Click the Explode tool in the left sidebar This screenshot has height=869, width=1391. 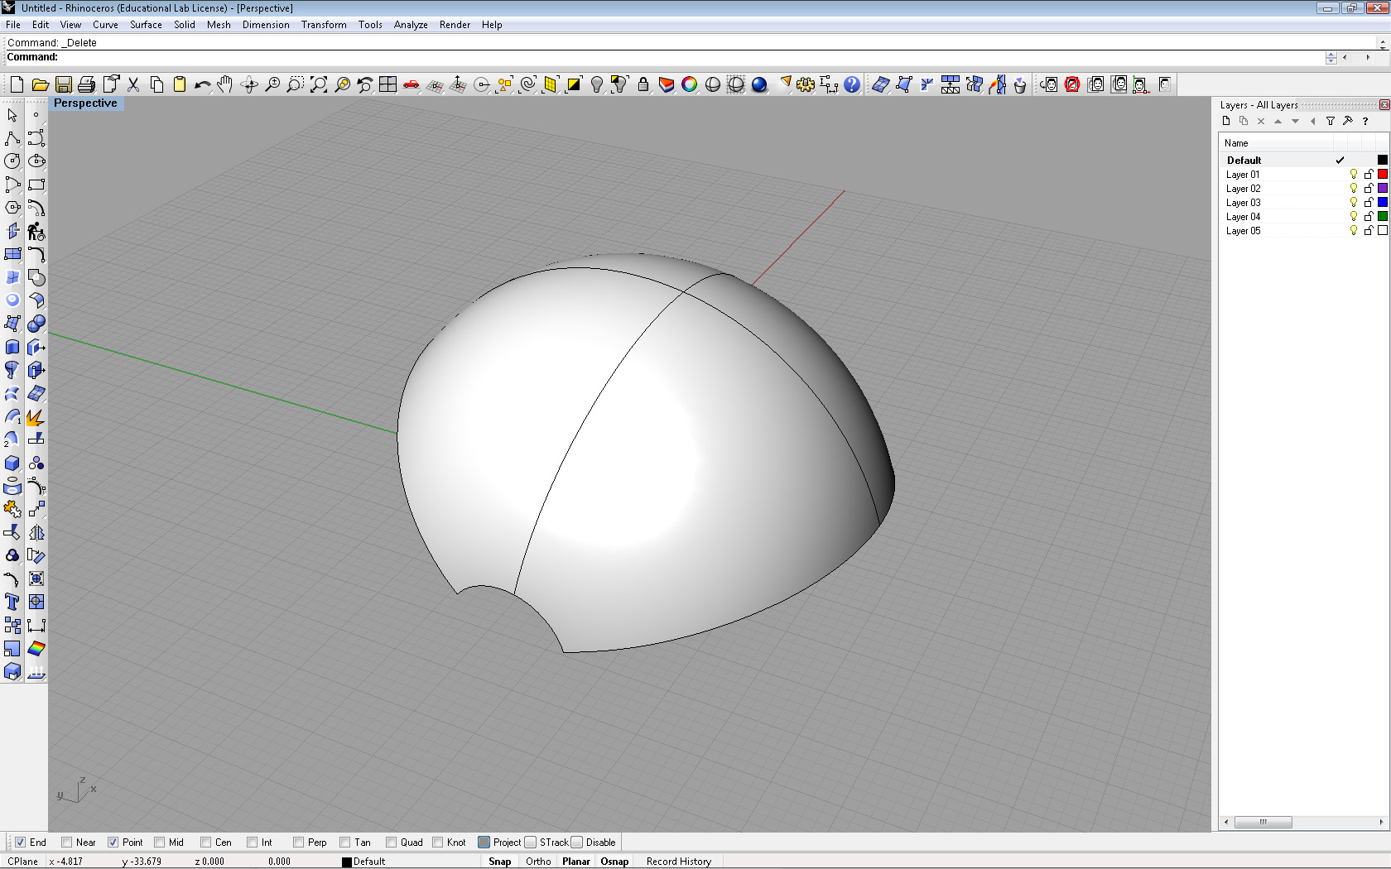[x=36, y=416]
